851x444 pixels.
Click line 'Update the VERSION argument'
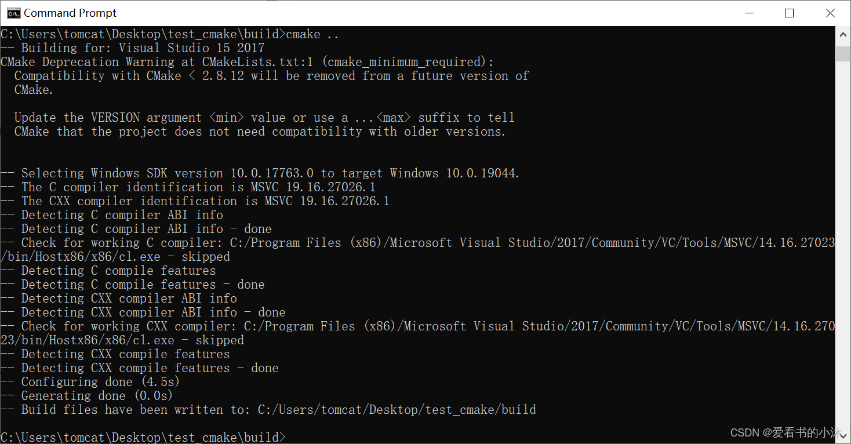pyautogui.click(x=264, y=118)
